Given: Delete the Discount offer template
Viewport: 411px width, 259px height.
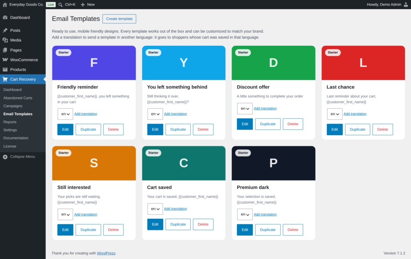Looking at the screenshot, I should (293, 124).
